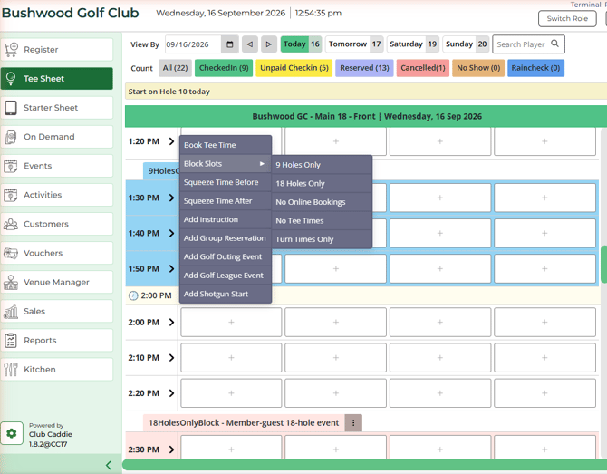Image resolution: width=607 pixels, height=474 pixels.
Task: Select Squeeze Time After
Action: point(226,200)
